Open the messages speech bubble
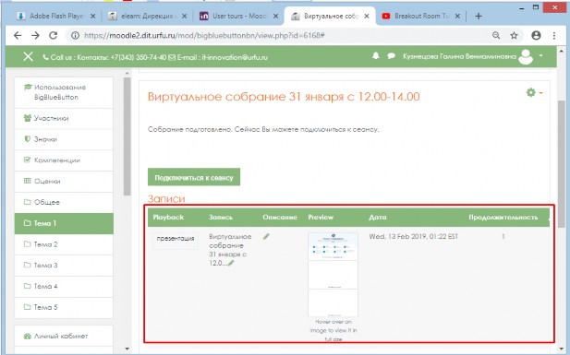Screen dimensions: 570x355 [391, 56]
